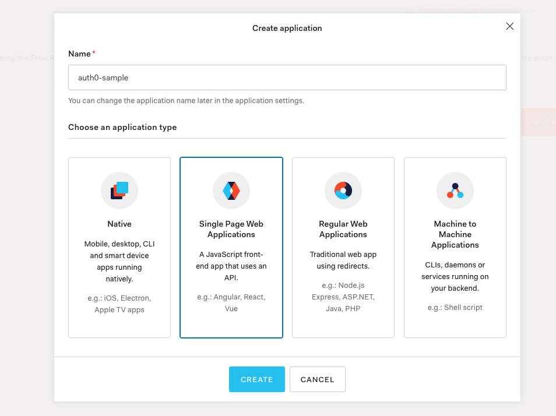Click the CANCEL button
Viewport: 556px width, 416px height.
tap(318, 379)
